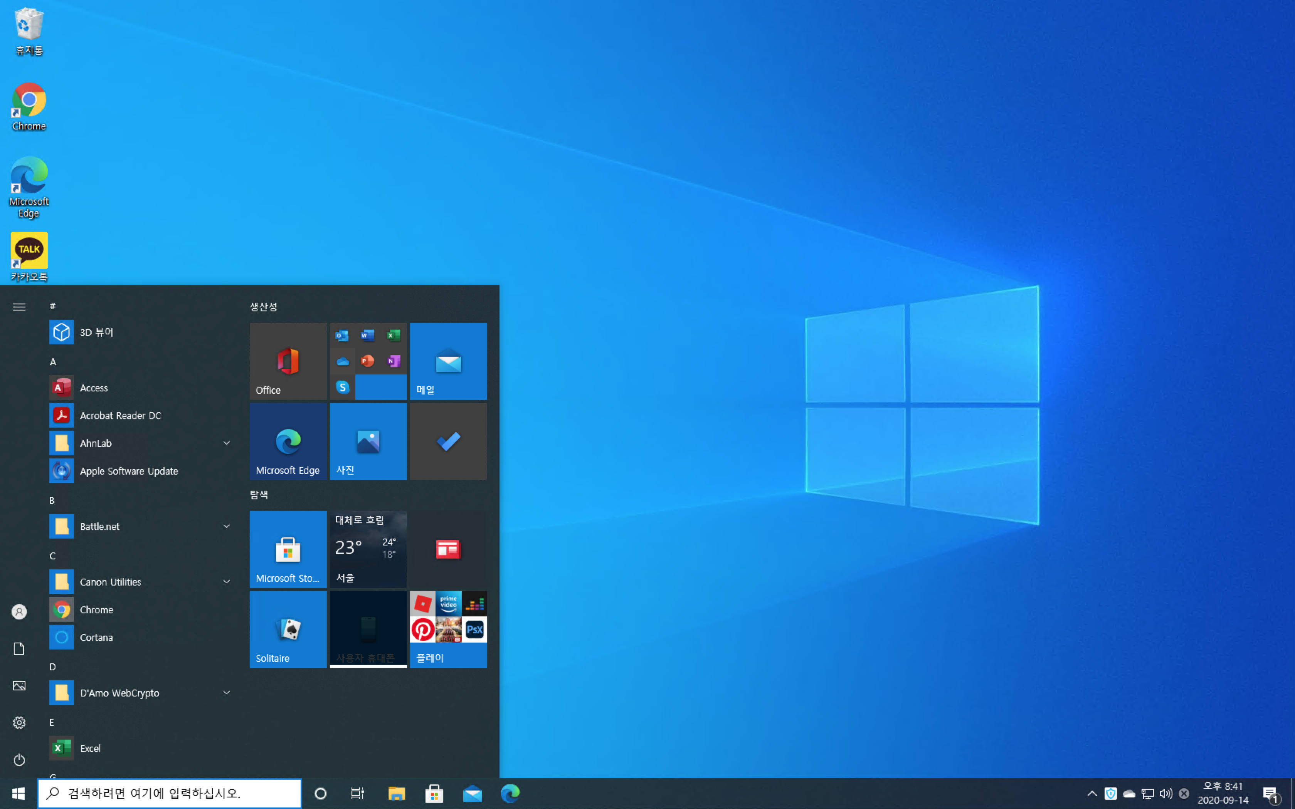Open PowerPoint in the Office tile group
The width and height of the screenshot is (1295, 809).
click(x=368, y=361)
